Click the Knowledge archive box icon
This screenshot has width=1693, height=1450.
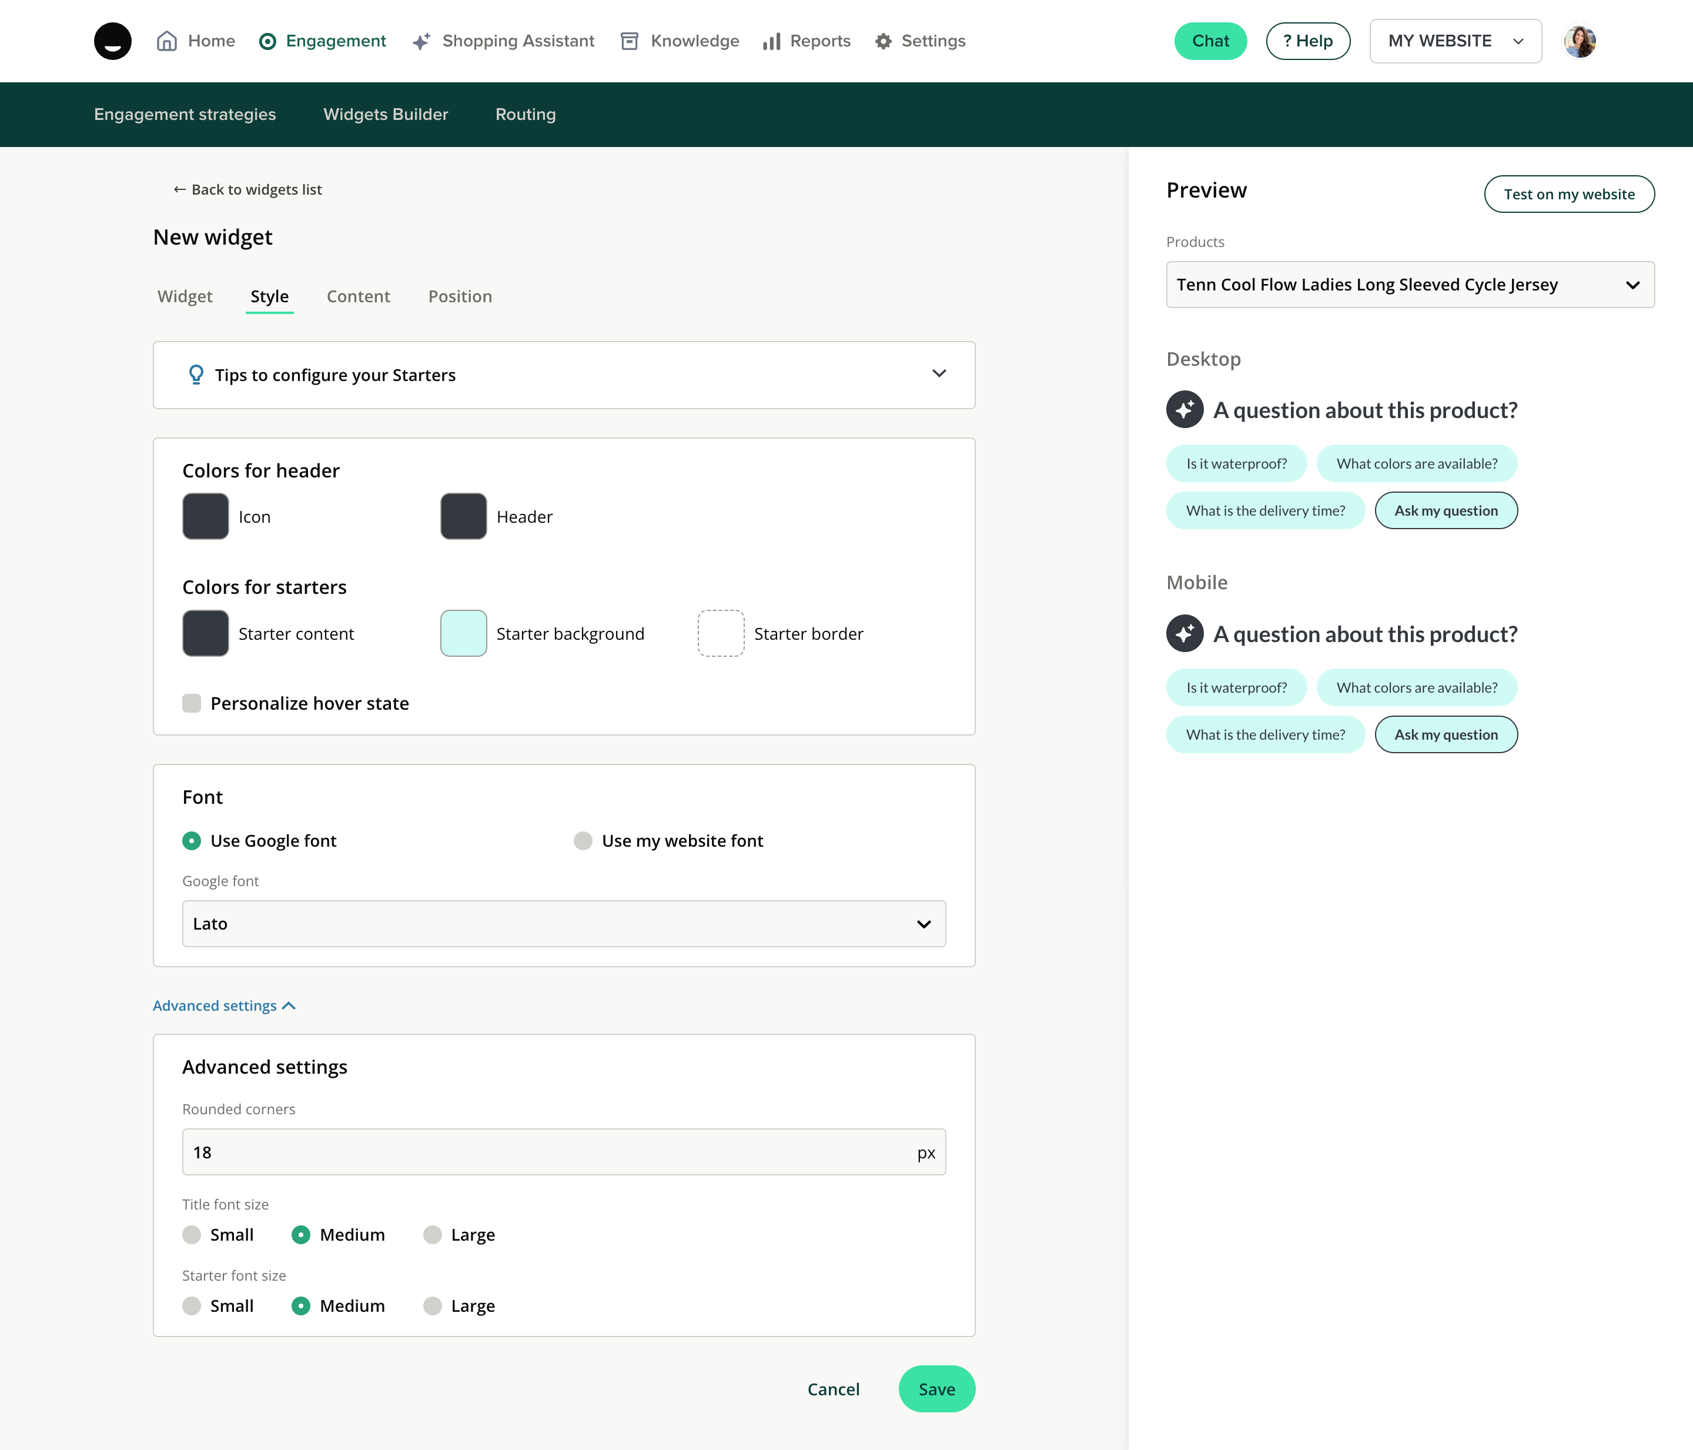629,41
